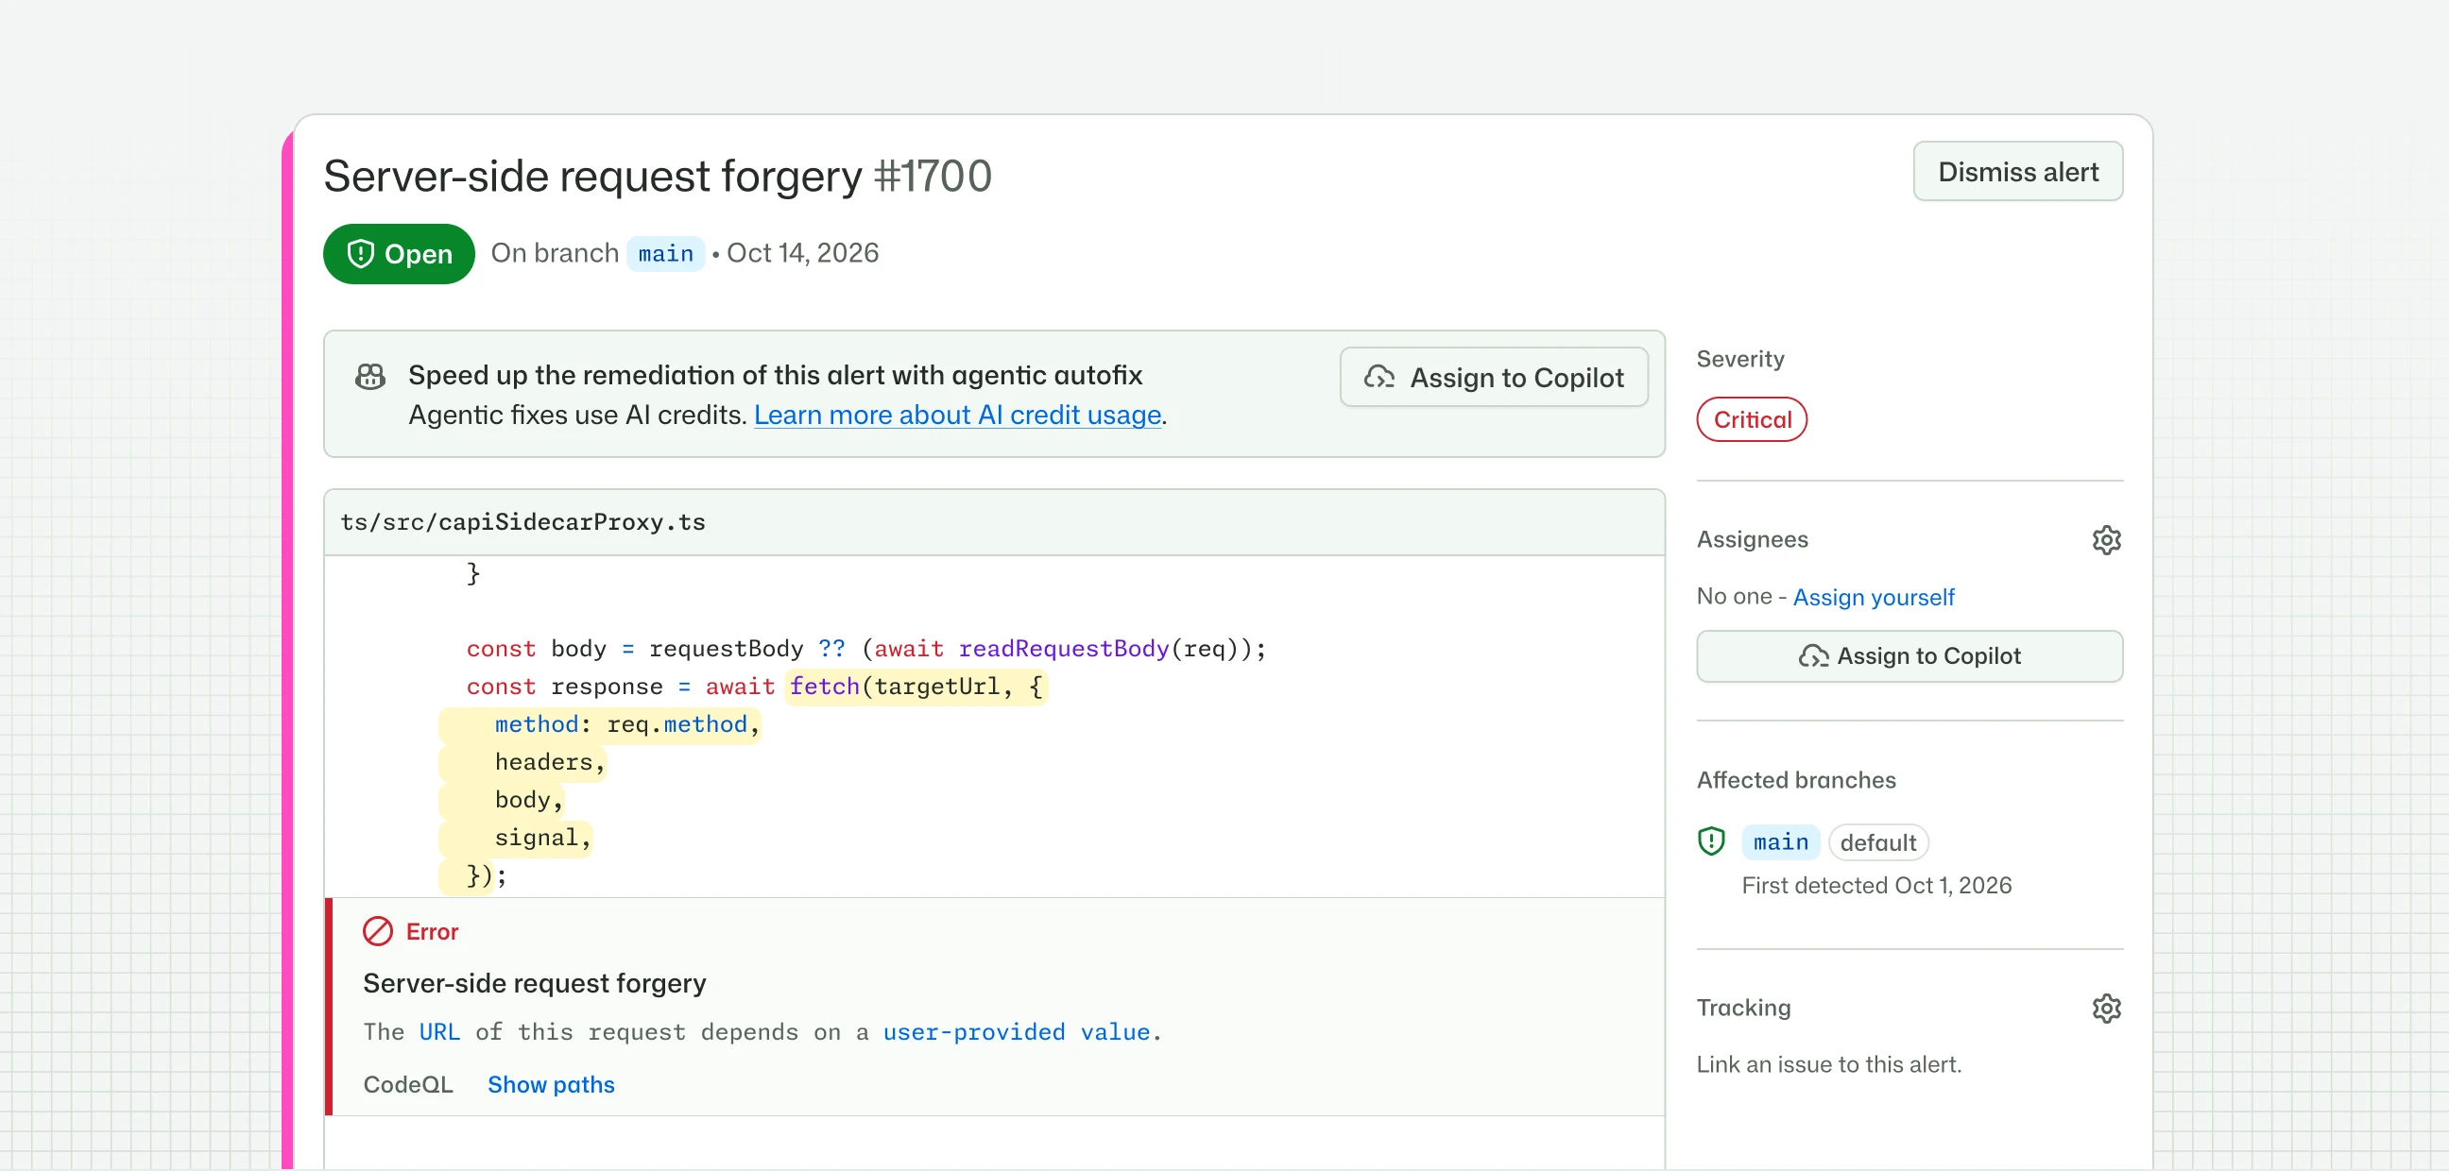Select the main branch label in header
Image resolution: width=2449 pixels, height=1171 pixels.
(x=665, y=254)
